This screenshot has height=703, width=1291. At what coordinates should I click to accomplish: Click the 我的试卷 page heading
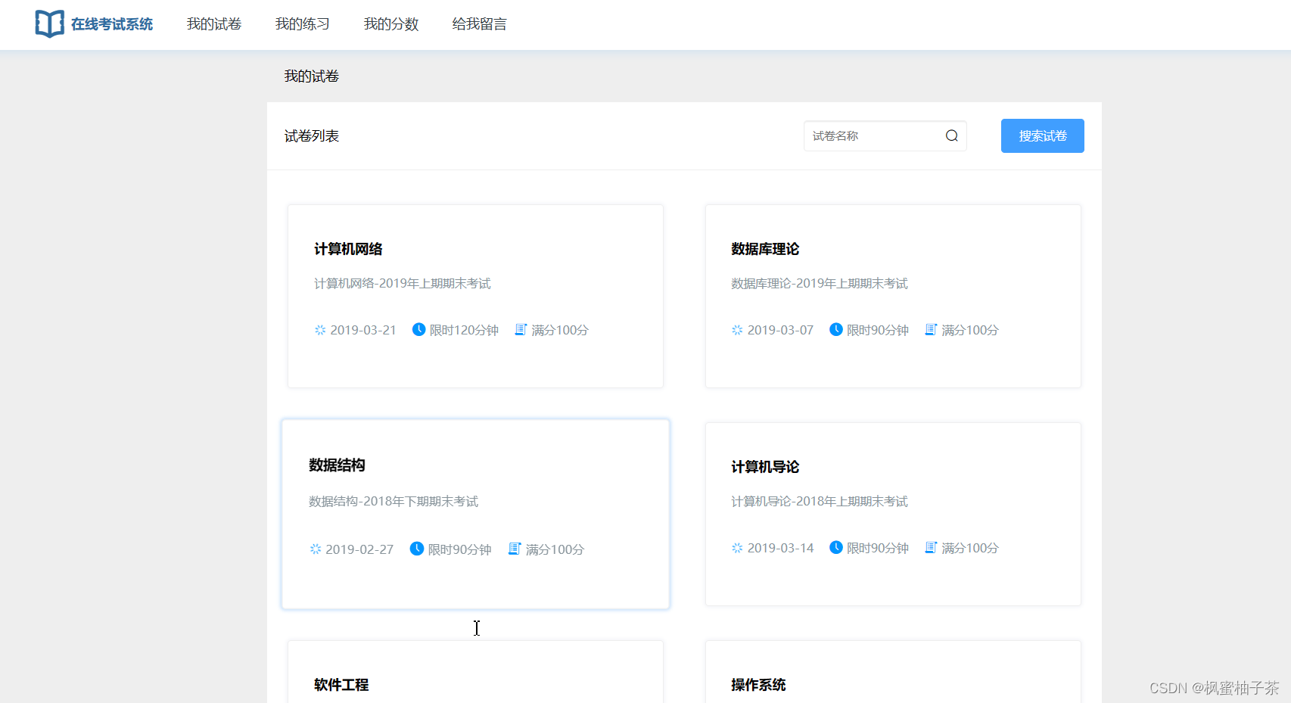tap(312, 76)
